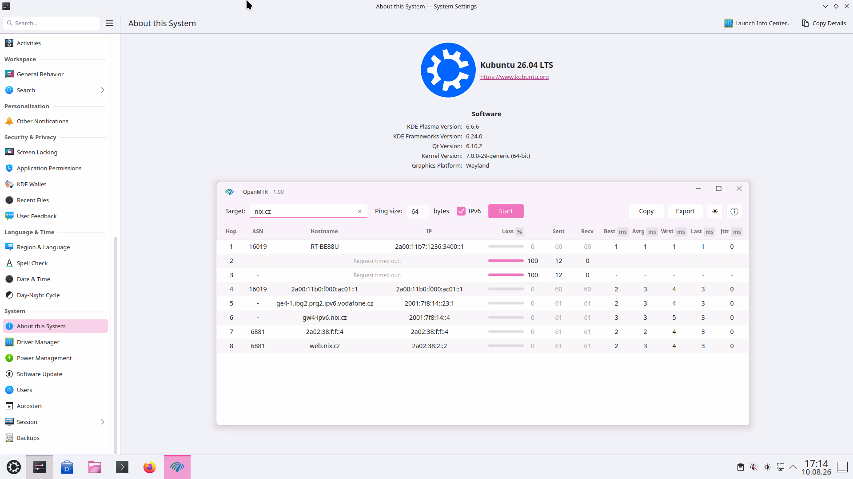The height and width of the screenshot is (479, 853).
Task: Toggle light/dark theme in OpenMTR
Action: (x=715, y=212)
